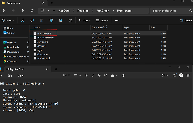This screenshot has width=193, height=123.
Task: Open Documents in Explorer sidebar
Action: click(x=11, y=52)
